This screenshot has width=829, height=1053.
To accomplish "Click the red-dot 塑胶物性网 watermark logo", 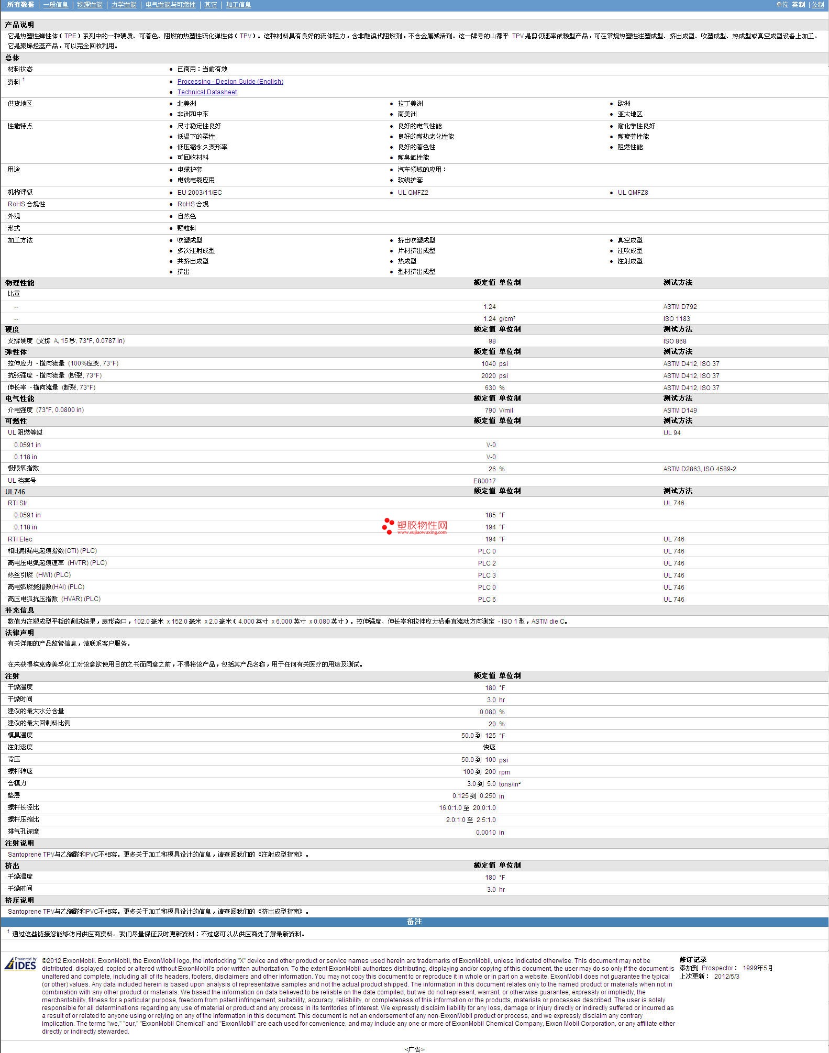I will pyautogui.click(x=414, y=526).
